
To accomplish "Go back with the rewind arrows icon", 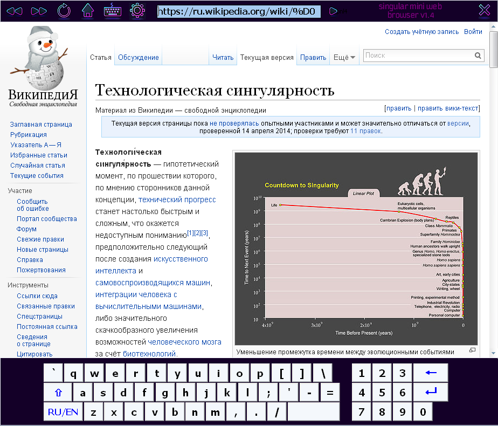I will pos(15,11).
